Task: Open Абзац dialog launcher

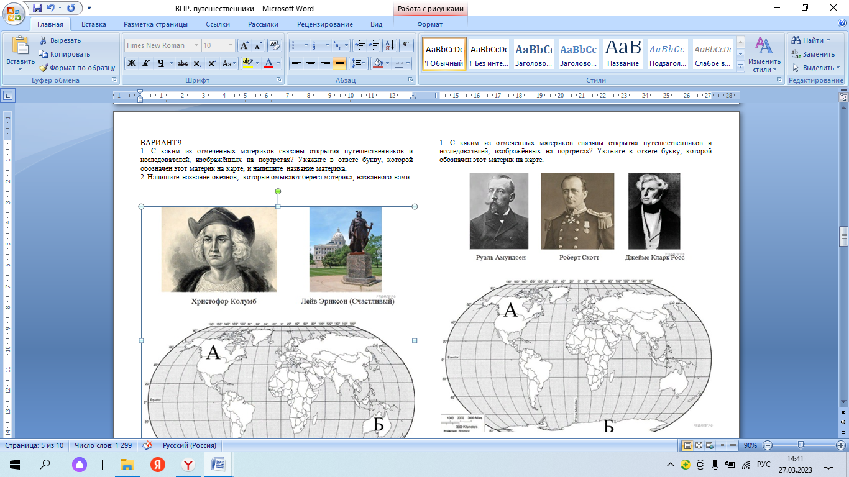Action: (411, 80)
